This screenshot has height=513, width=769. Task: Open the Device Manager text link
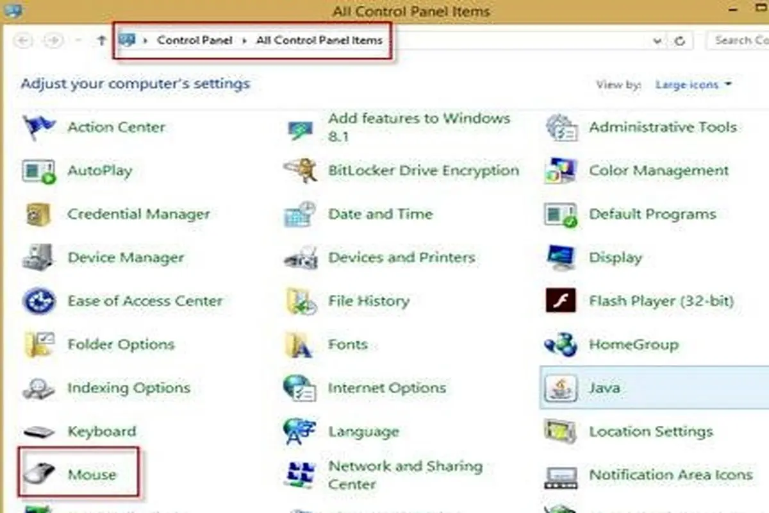click(126, 258)
